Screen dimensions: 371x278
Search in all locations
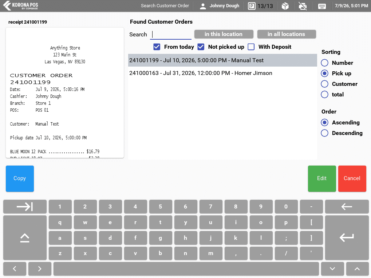click(287, 34)
